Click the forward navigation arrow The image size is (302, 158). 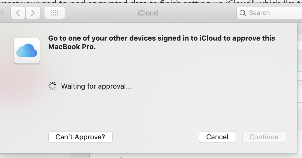[33, 13]
